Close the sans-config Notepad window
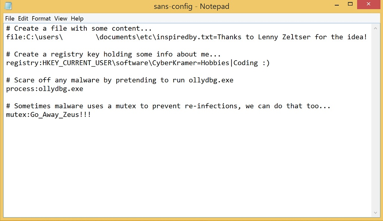Image resolution: width=383 pixels, height=221 pixels. (x=368, y=4)
